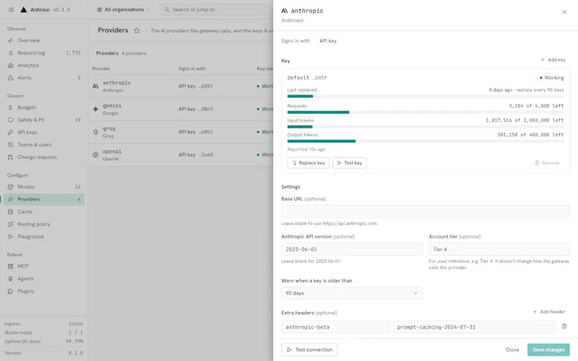The image size is (578, 361).
Task: Open MCP page
Action: pos(44,266)
